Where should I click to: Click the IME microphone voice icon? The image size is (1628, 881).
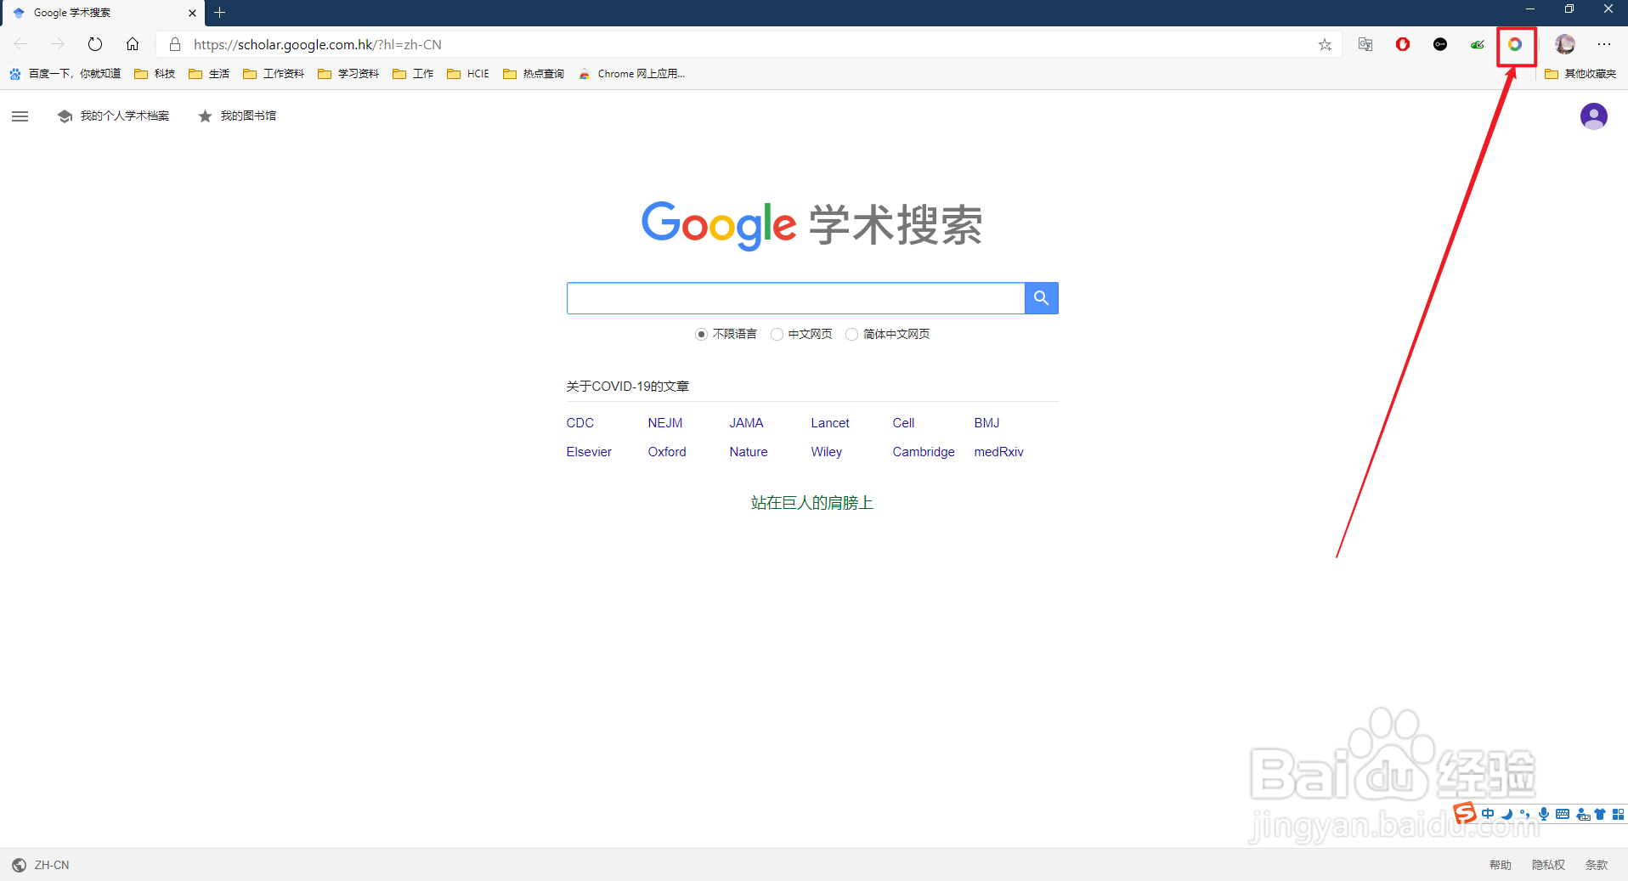1544,814
